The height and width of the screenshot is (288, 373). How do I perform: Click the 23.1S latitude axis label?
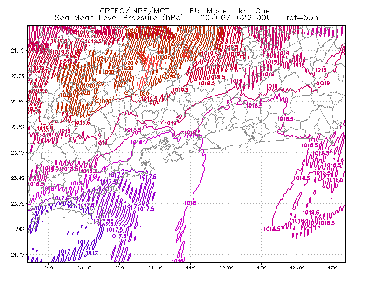click(18, 152)
